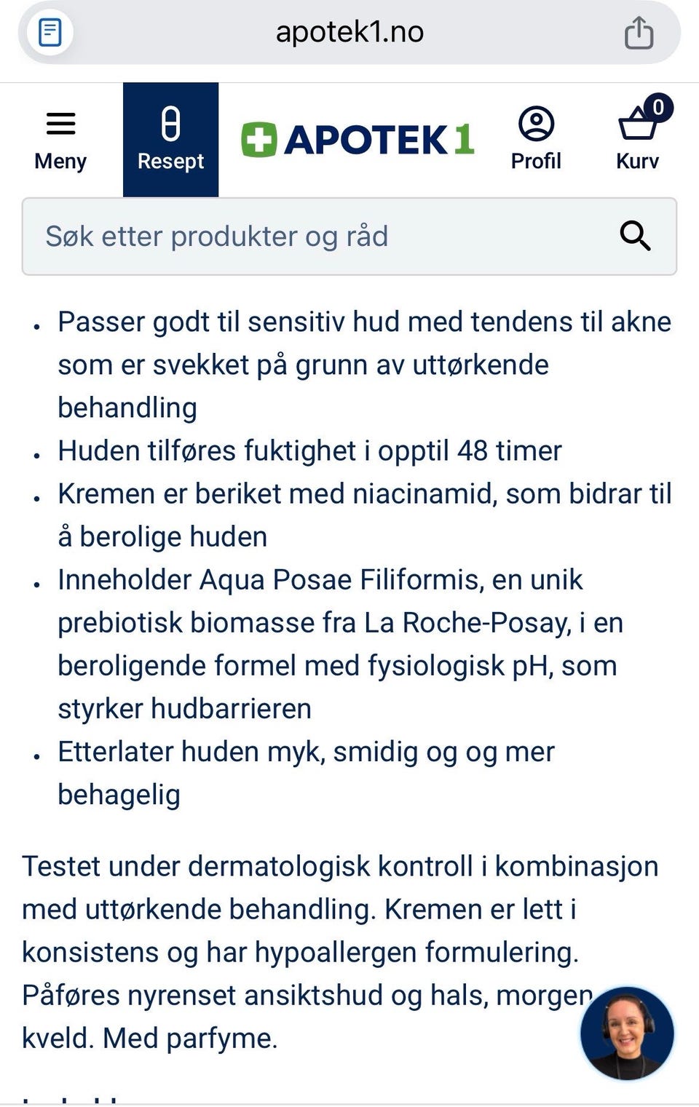Tap the 'Etterlater huden myk' bullet
Image resolution: width=699 pixels, height=1107 pixels.
[306, 773]
